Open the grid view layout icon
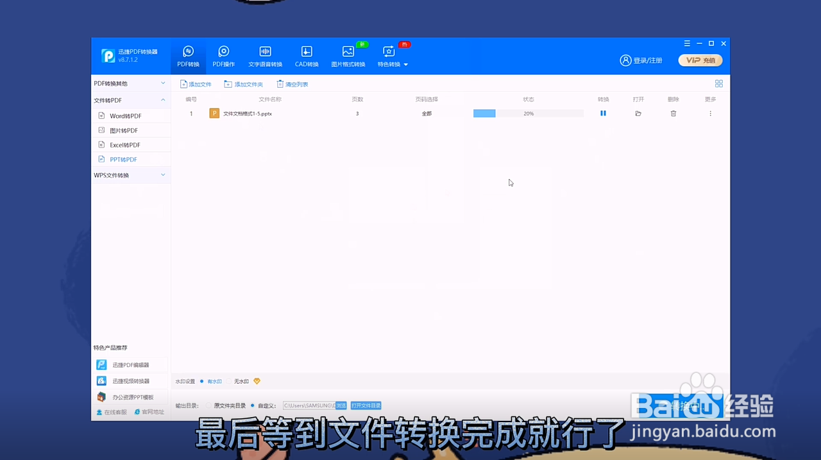821x460 pixels. [718, 83]
